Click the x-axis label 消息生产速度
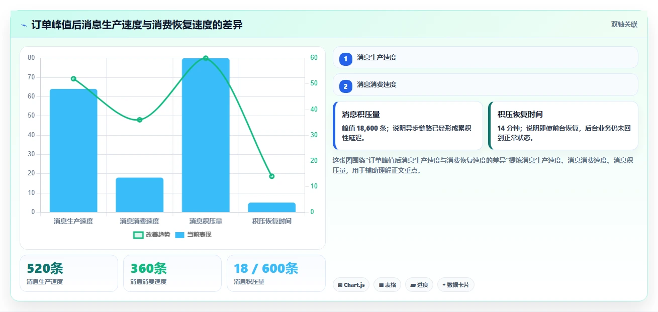This screenshot has width=658, height=312. [x=73, y=221]
